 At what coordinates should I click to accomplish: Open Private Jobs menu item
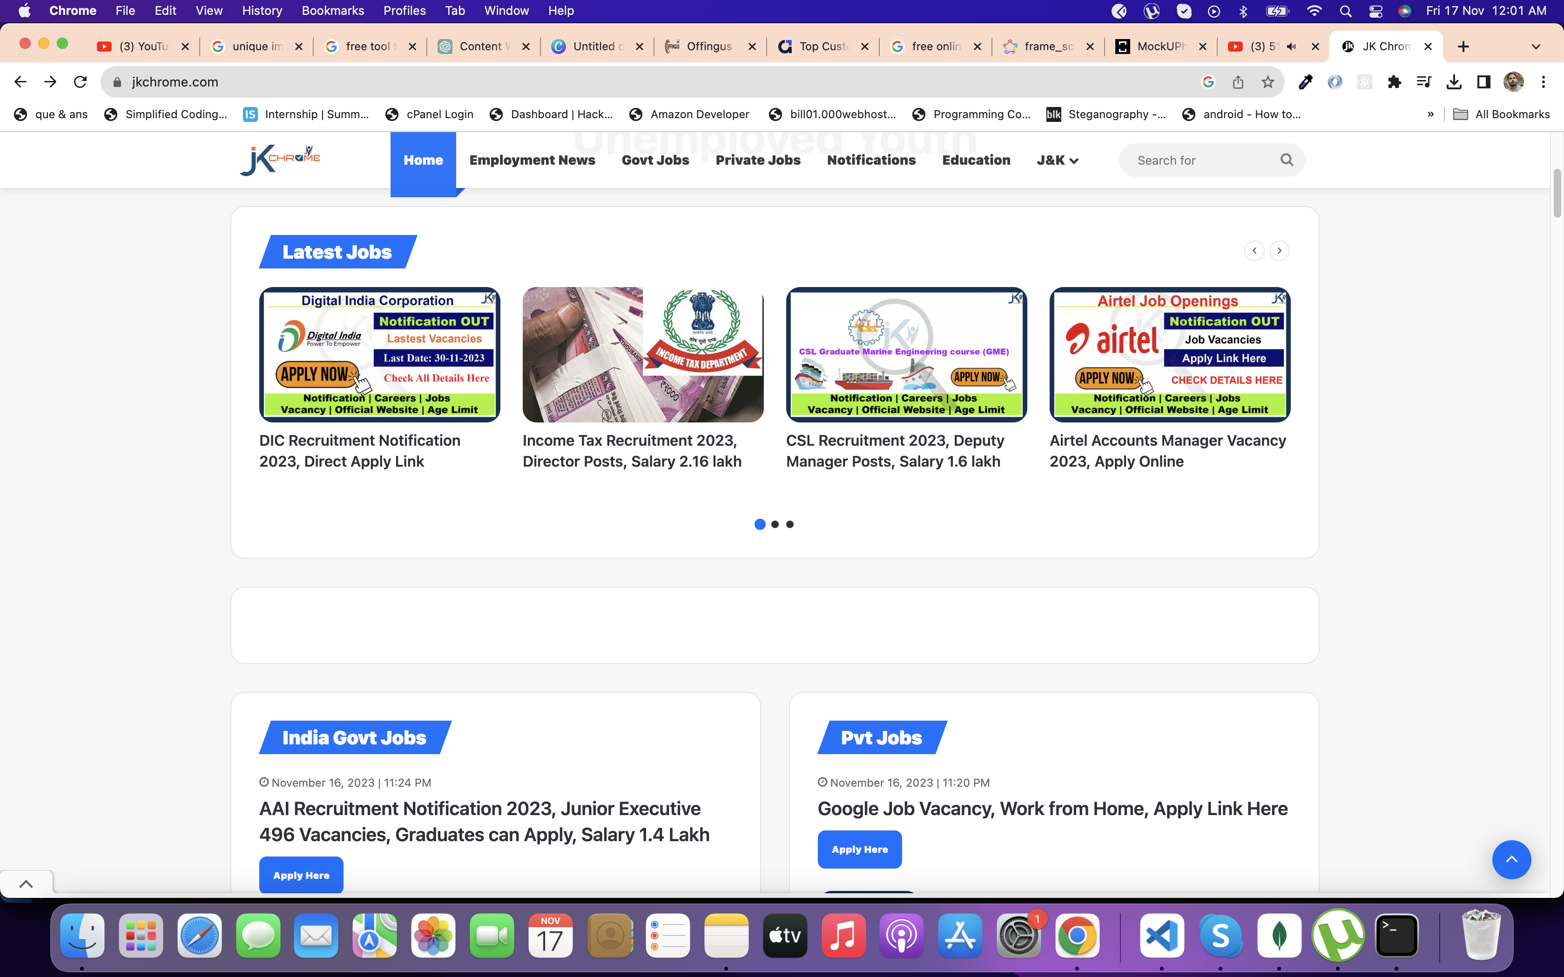click(x=758, y=160)
